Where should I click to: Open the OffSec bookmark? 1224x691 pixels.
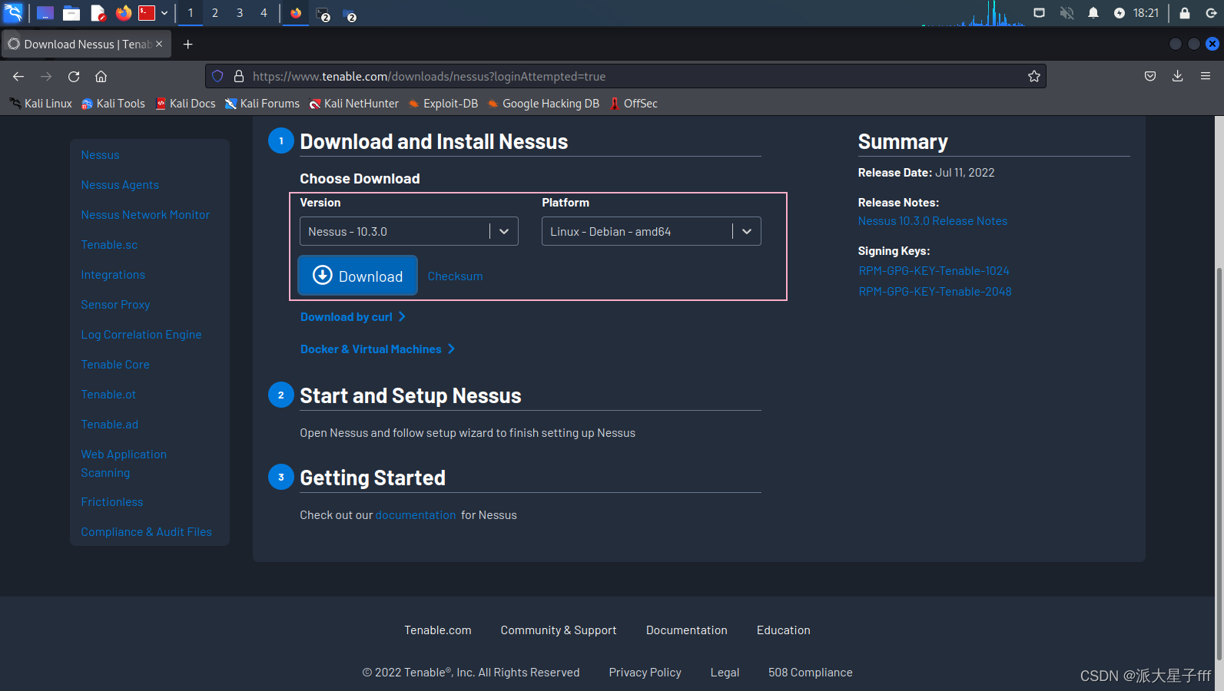point(634,104)
